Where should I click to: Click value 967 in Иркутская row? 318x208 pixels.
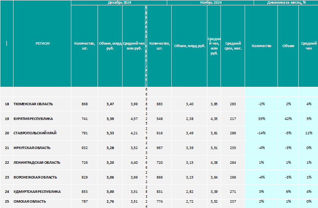(159, 148)
